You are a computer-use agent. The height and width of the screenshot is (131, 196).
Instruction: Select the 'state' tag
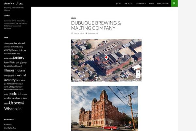(6, 104)
